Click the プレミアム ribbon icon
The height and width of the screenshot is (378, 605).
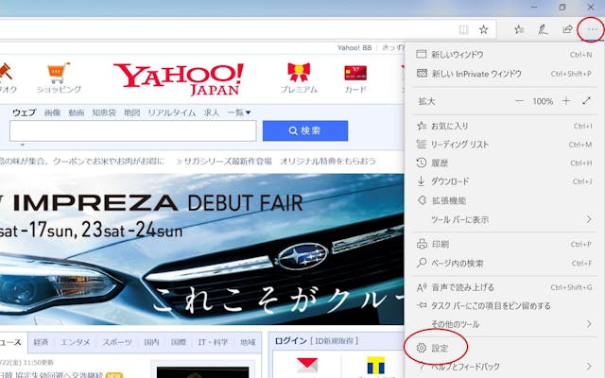coord(299,72)
